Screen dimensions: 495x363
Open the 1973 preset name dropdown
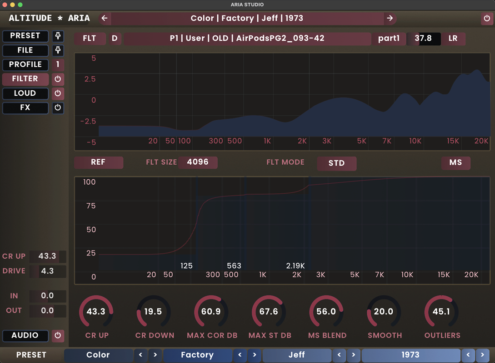click(x=411, y=355)
